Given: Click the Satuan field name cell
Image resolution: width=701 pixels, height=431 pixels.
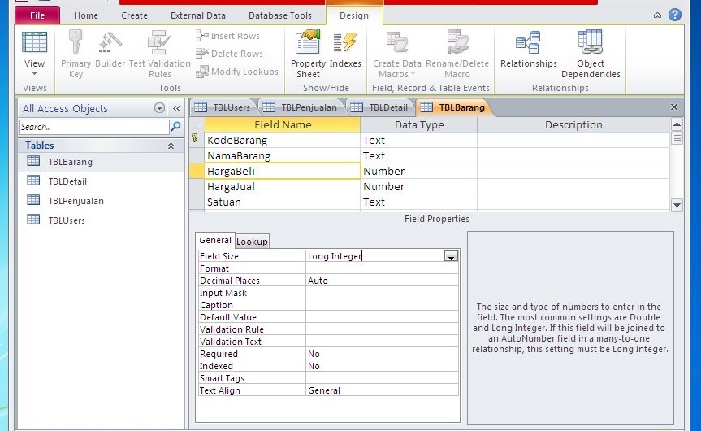Looking at the screenshot, I should coord(282,202).
